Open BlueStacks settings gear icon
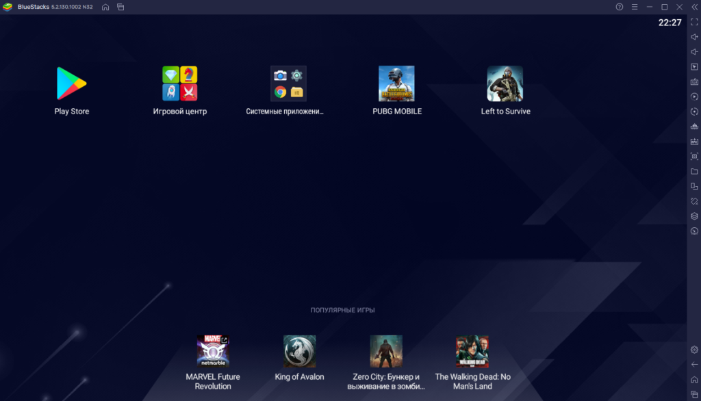The width and height of the screenshot is (701, 401). 694,350
